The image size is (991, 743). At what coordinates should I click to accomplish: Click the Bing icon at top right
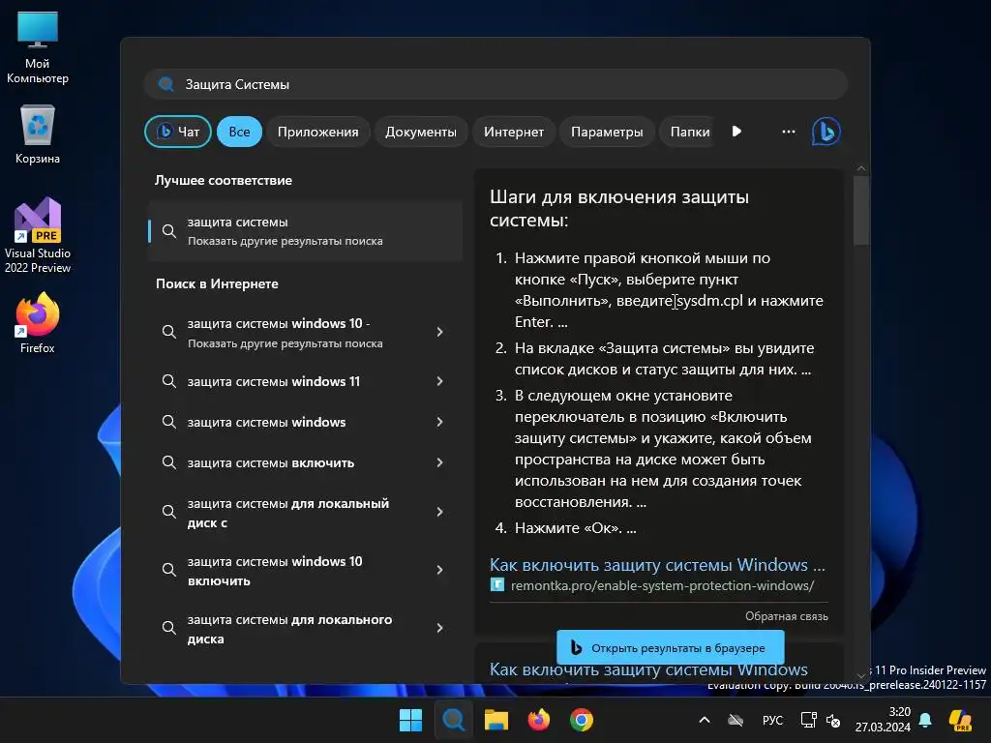point(826,132)
